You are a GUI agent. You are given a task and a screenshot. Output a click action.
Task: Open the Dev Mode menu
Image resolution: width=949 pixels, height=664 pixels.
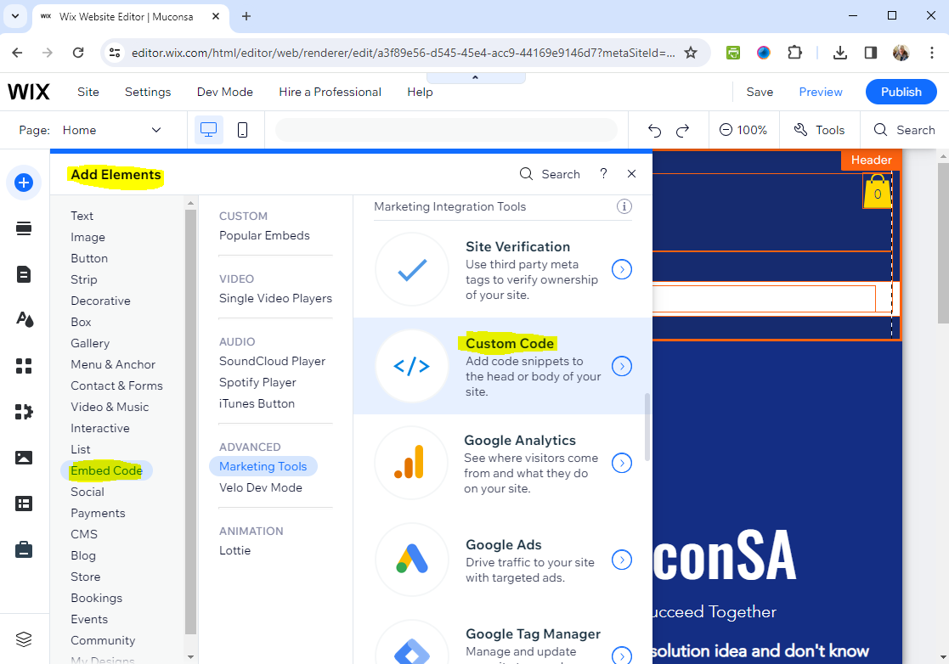(224, 92)
